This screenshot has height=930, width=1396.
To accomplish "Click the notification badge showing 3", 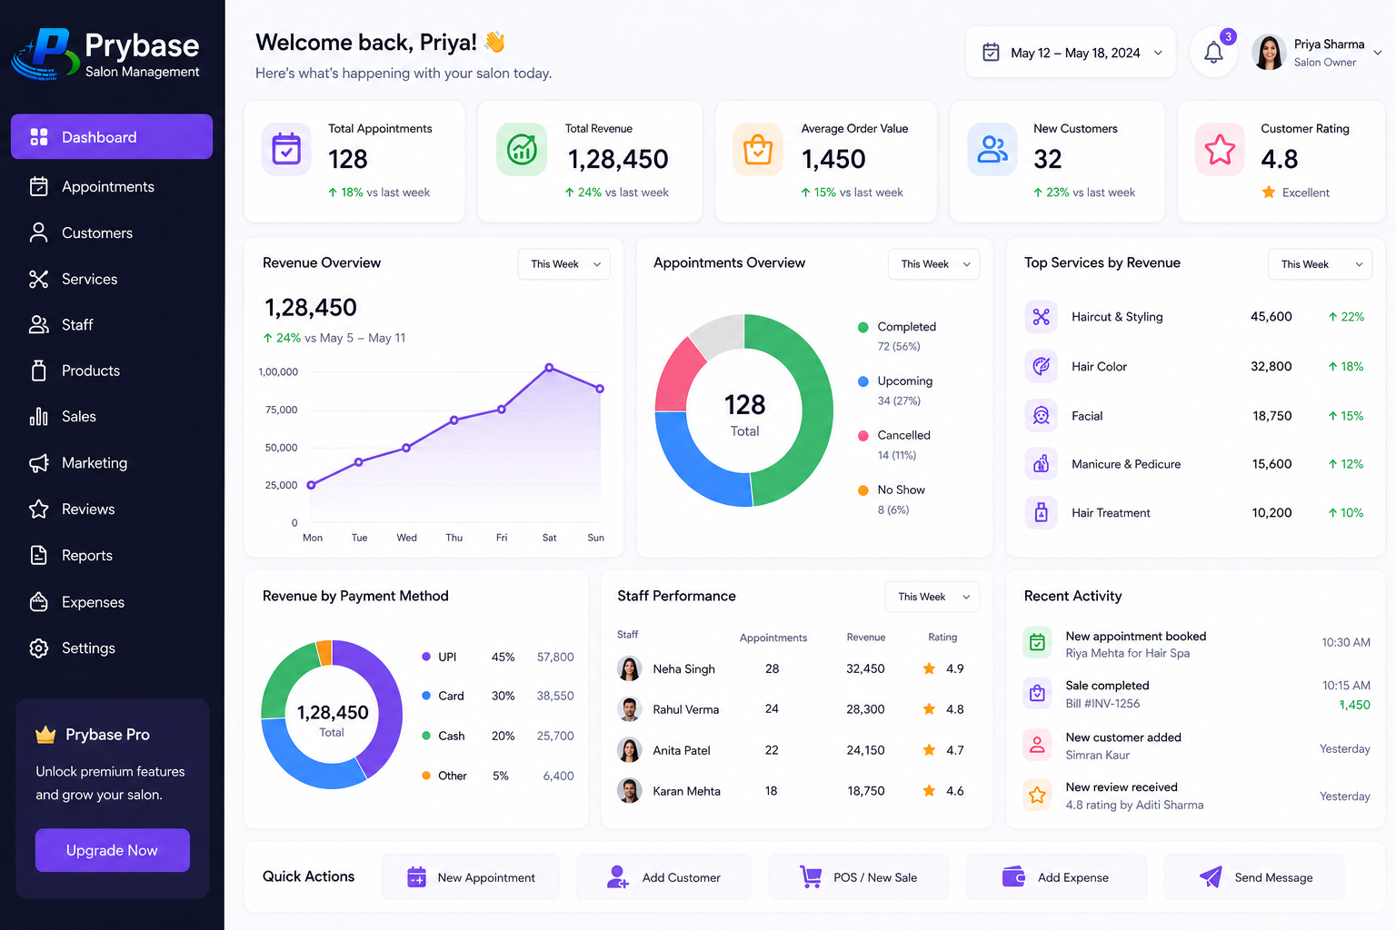I will point(1228,36).
